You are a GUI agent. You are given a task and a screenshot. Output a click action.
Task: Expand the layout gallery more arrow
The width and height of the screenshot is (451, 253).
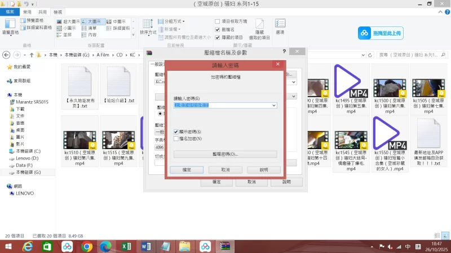133,35
